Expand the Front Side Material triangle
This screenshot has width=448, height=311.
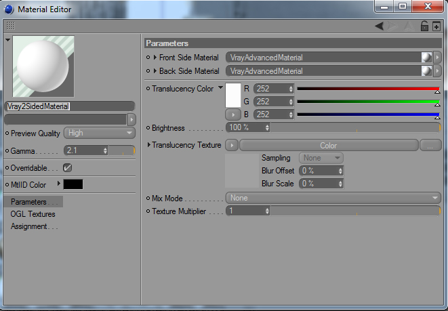pyautogui.click(x=155, y=58)
